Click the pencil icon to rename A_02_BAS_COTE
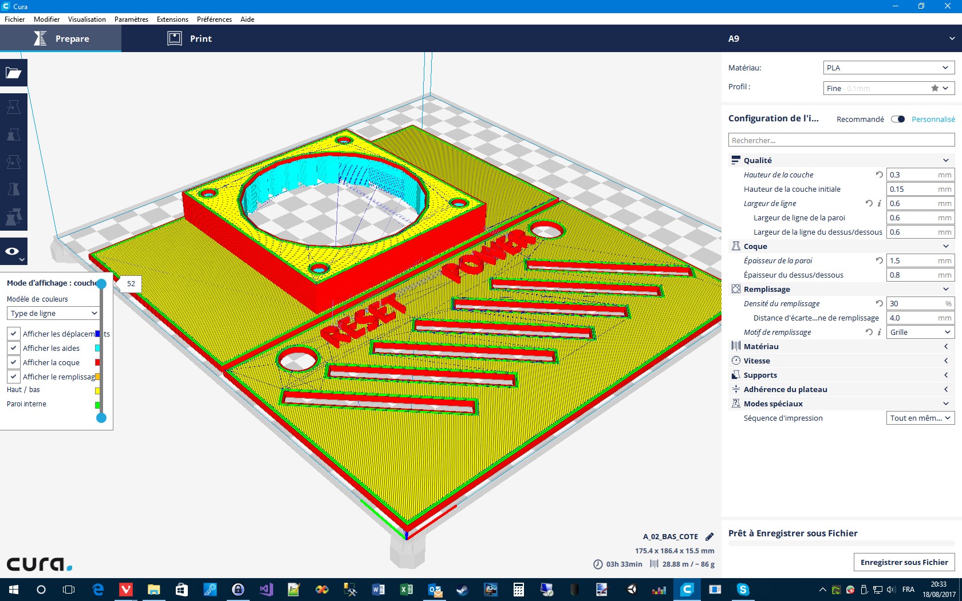 pos(709,536)
